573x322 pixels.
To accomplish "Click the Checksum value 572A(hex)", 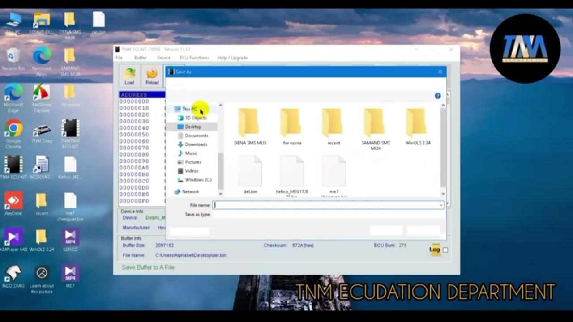I will [303, 246].
